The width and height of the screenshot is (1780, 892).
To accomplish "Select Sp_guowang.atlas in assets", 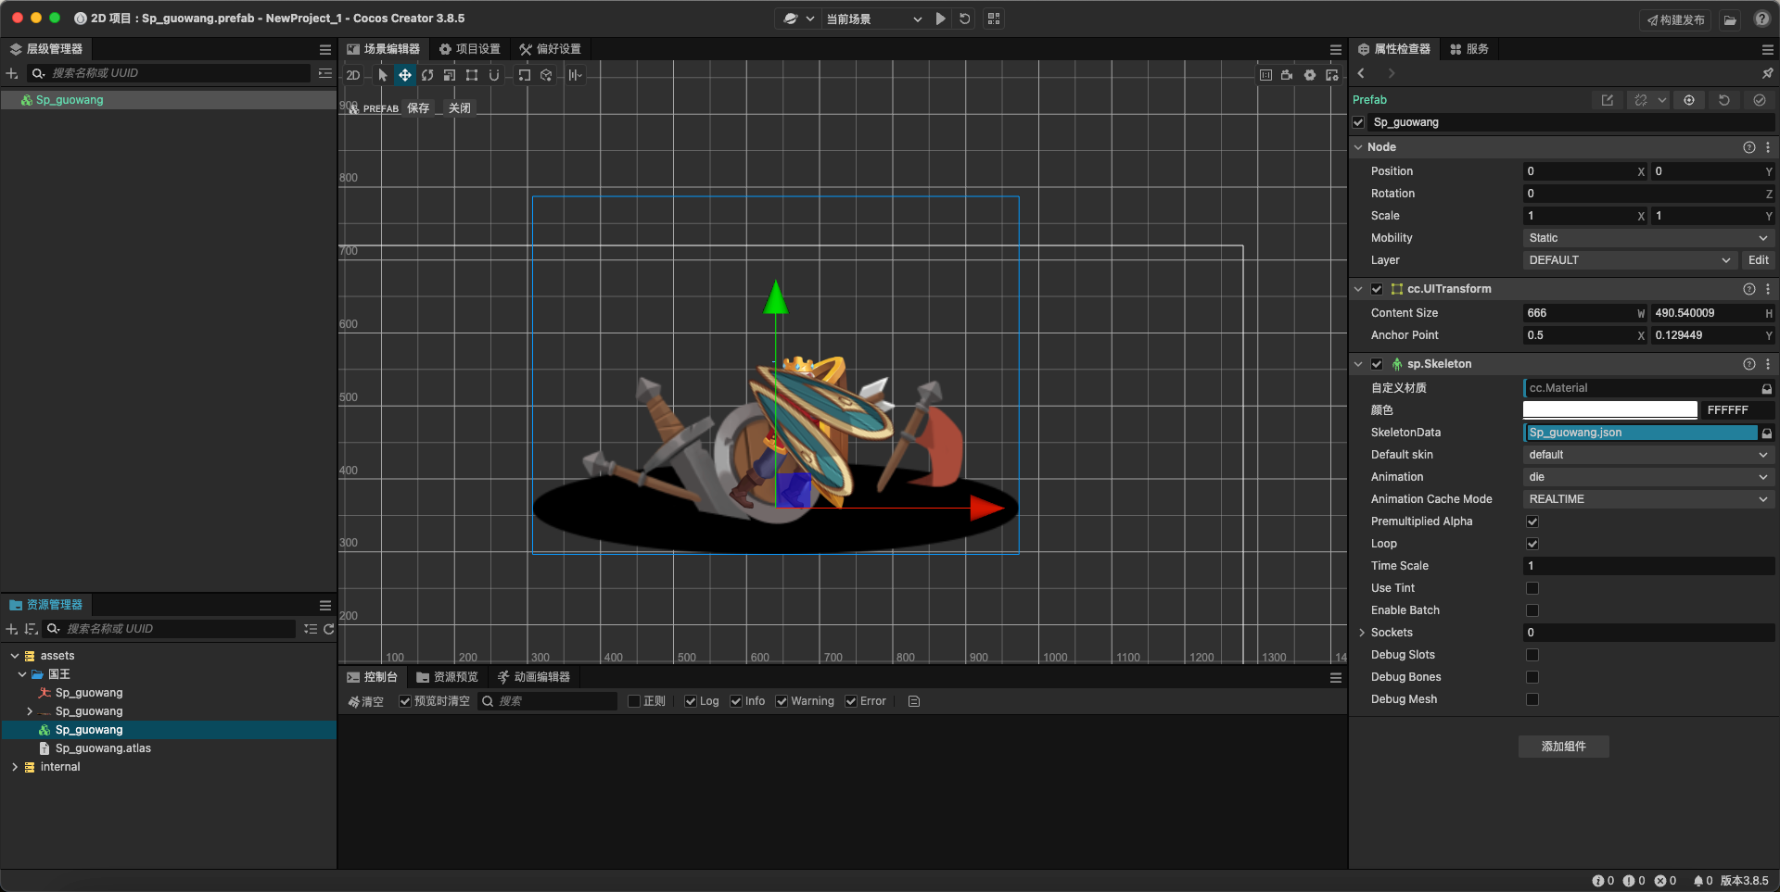I will (103, 748).
